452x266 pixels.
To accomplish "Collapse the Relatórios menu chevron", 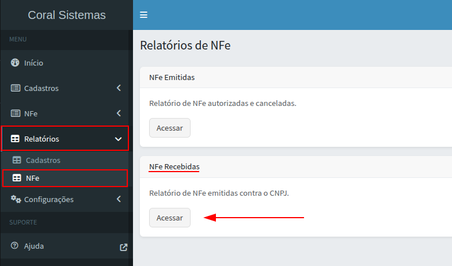I will point(118,139).
